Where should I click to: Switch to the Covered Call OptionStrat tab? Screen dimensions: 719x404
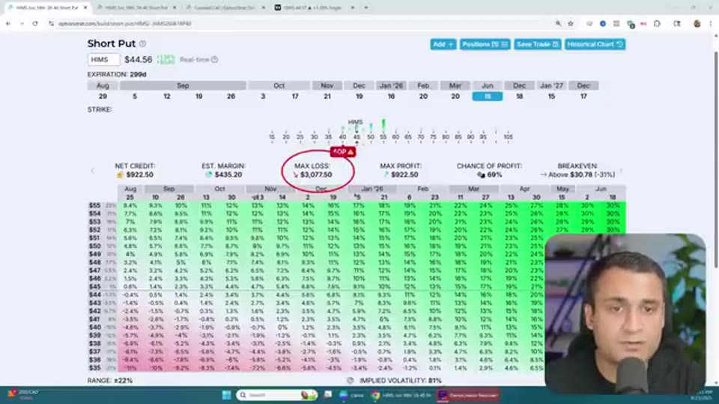click(x=224, y=7)
